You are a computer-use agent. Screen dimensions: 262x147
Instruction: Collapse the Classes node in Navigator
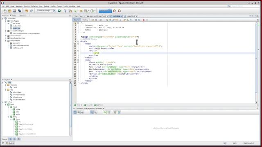tap(5, 85)
